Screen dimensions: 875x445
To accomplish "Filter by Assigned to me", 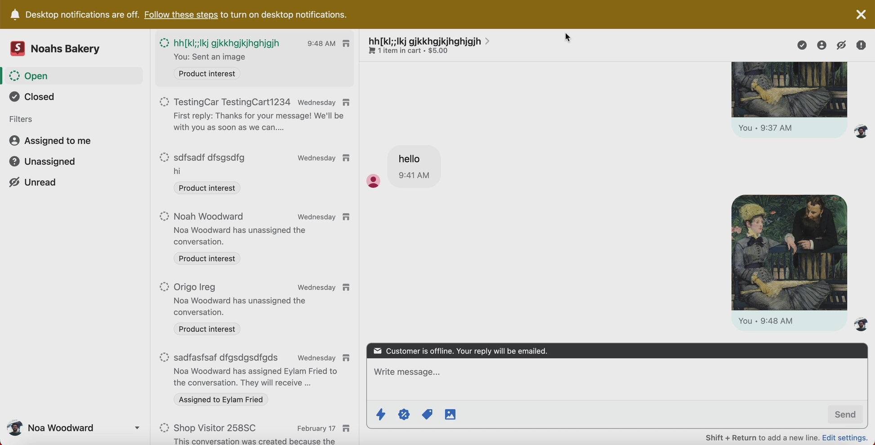I will pyautogui.click(x=73, y=141).
